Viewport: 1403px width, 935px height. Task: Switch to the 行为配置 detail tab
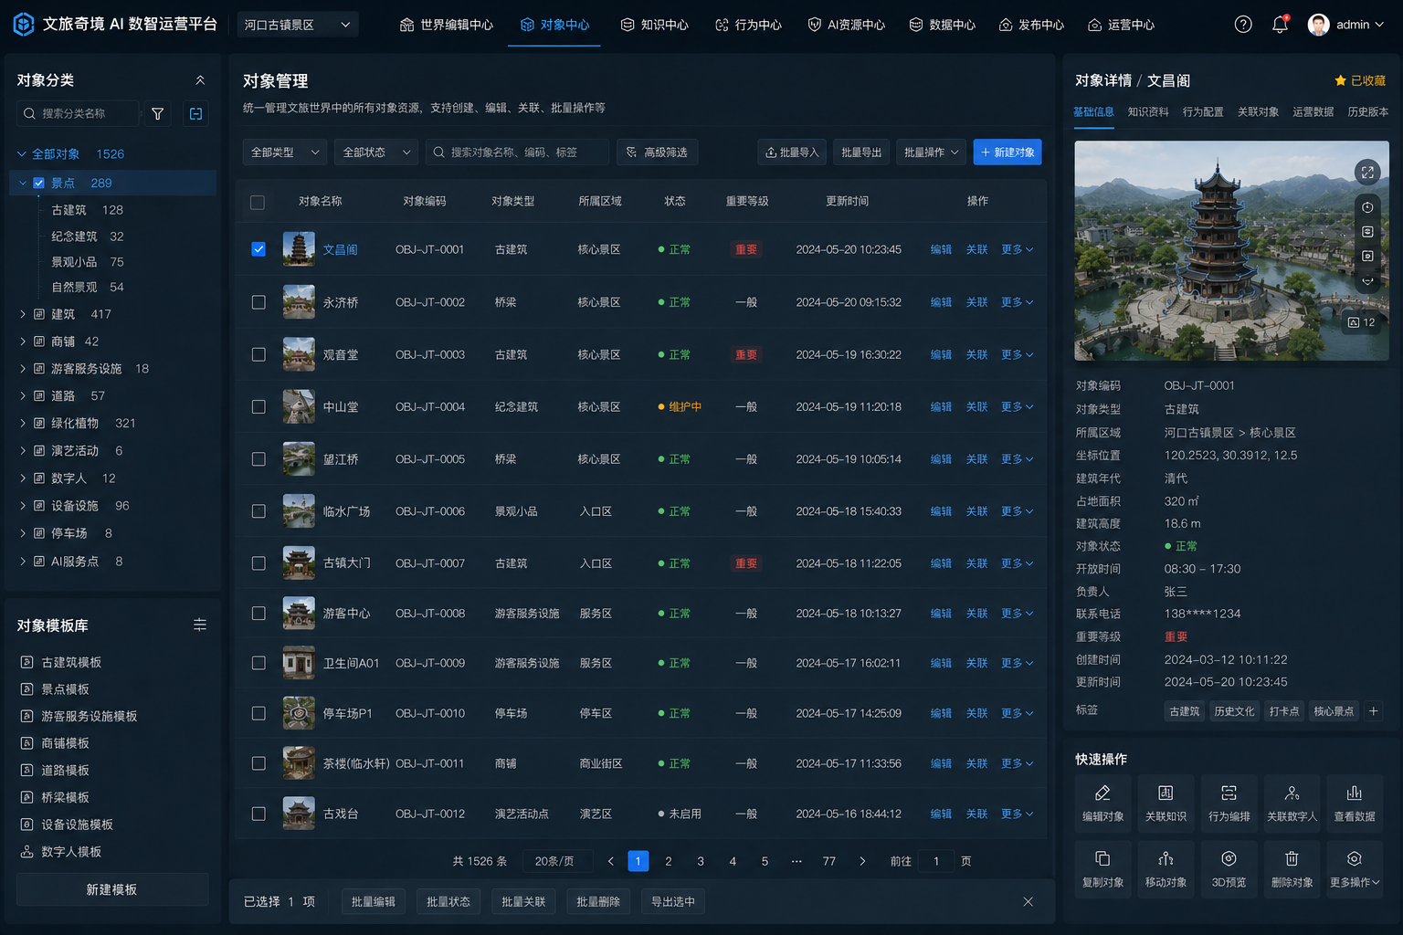[x=1203, y=111]
